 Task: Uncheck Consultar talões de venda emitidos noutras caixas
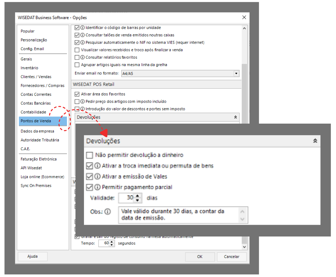coord(77,35)
